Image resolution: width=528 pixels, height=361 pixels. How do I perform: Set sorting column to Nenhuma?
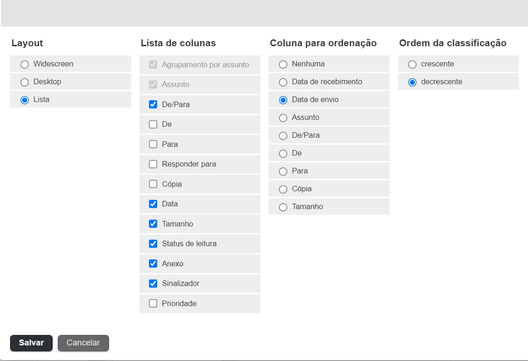(283, 65)
